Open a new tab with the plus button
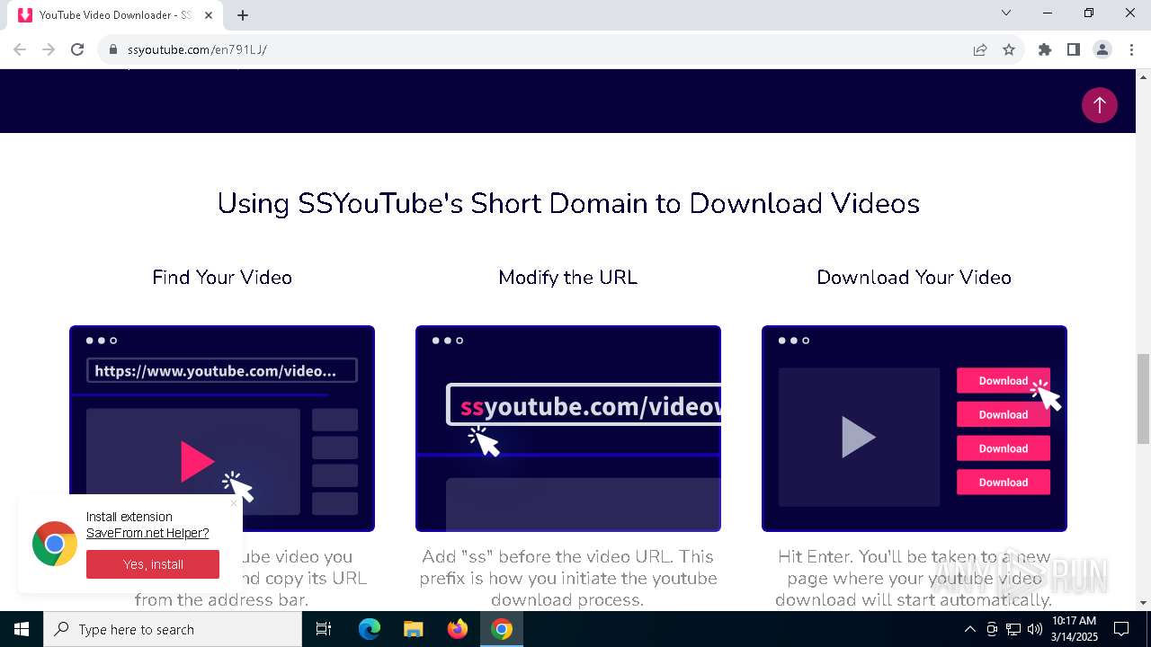 pyautogui.click(x=243, y=15)
